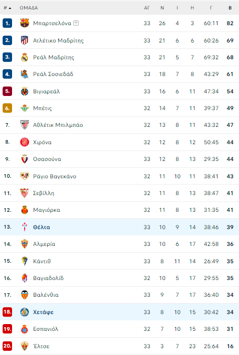Image resolution: width=239 pixels, height=355 pixels.
Task: Click the Valencia bat crest icon
Action: [x=25, y=295]
